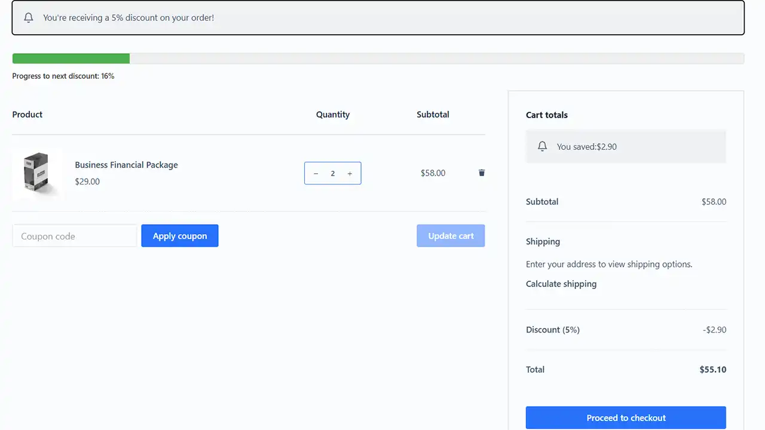Click into the Coupon code field
This screenshot has width=765, height=430.
pos(75,236)
